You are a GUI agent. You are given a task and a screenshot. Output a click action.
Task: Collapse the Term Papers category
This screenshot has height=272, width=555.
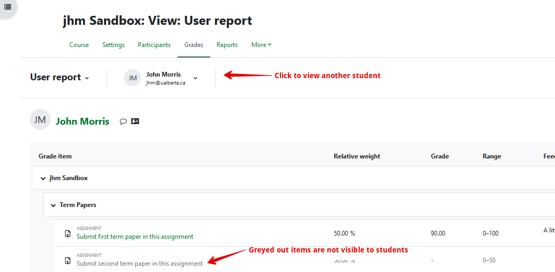point(53,205)
